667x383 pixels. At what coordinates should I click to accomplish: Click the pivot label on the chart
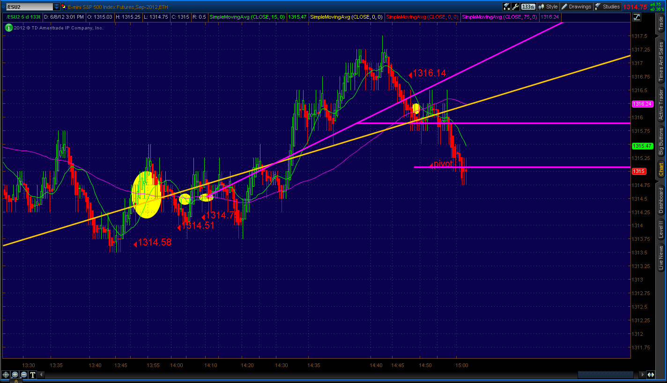click(x=443, y=164)
